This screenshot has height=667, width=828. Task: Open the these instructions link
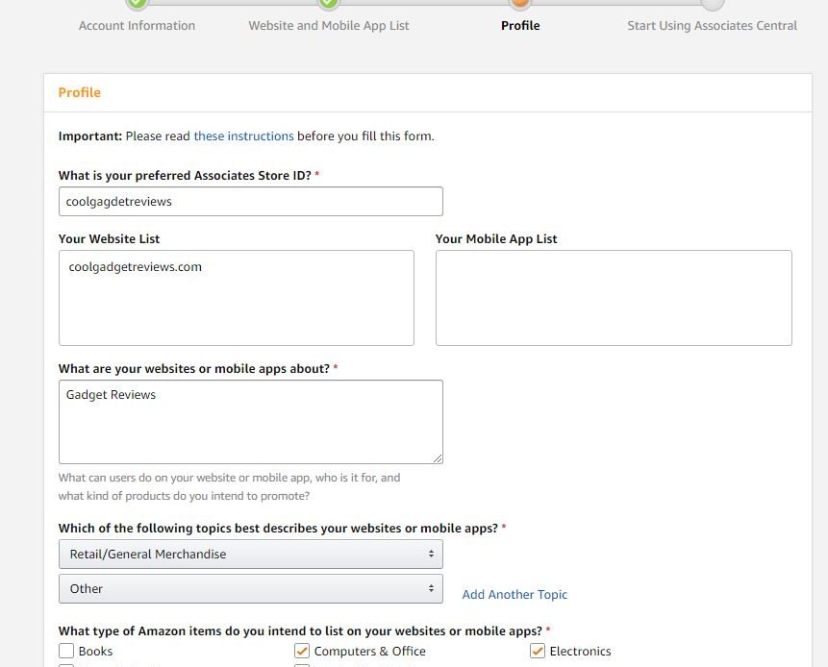tap(243, 136)
